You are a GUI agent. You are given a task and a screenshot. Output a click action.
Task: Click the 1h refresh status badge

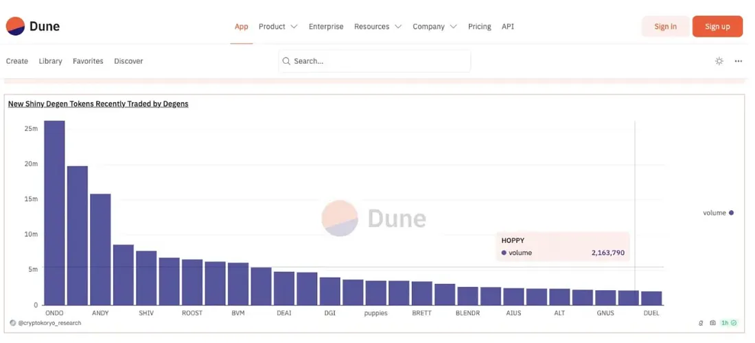[x=728, y=323]
